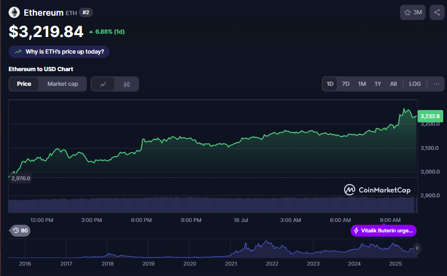Viewport: 447px width, 276px height.
Task: Click the 2,976.0 opening price label
Action: pos(20,178)
